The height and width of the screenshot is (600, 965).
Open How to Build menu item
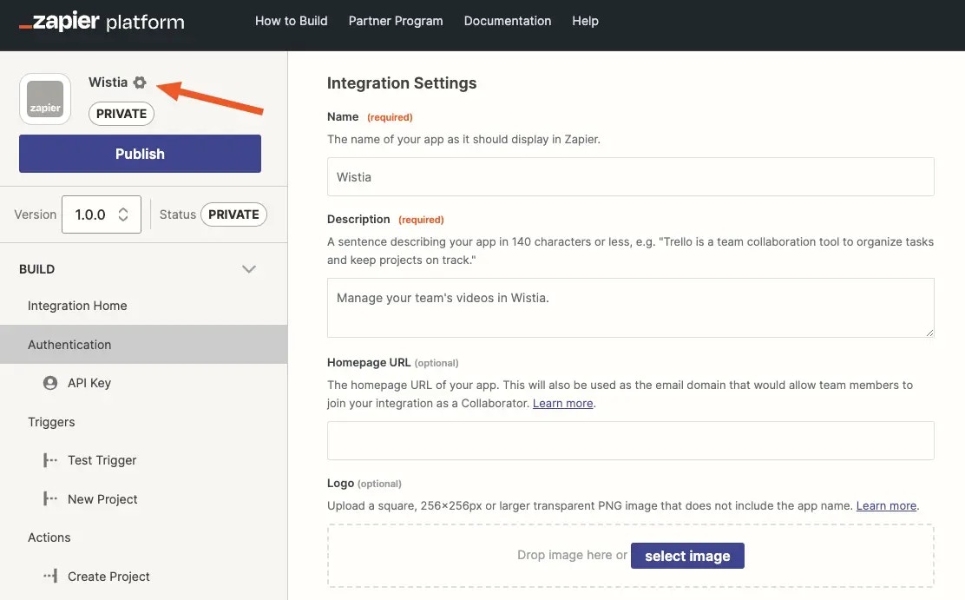(291, 21)
